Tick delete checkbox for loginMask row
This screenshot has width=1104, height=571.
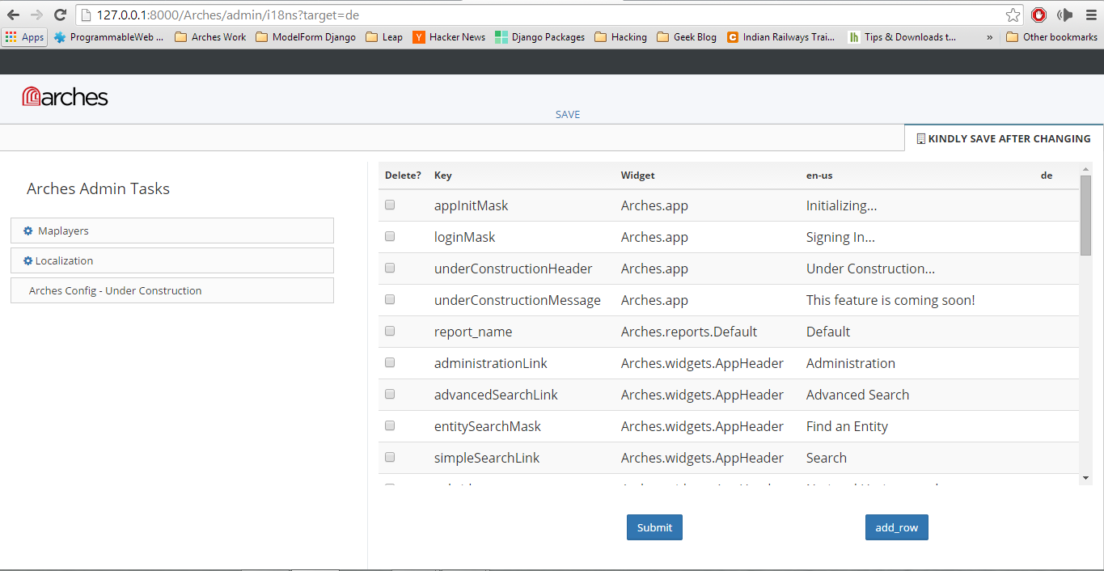pos(390,236)
